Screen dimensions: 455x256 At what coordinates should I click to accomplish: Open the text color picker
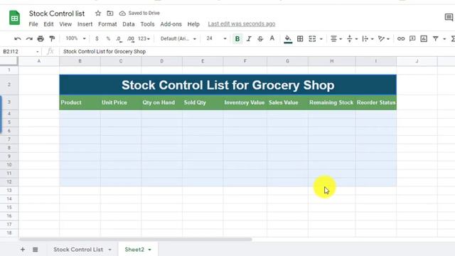coord(272,38)
